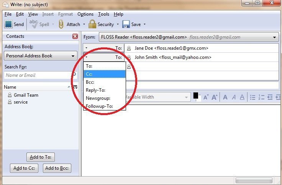Click the empty fourth recipient row
This screenshot has width=282, height=185.
202,76
